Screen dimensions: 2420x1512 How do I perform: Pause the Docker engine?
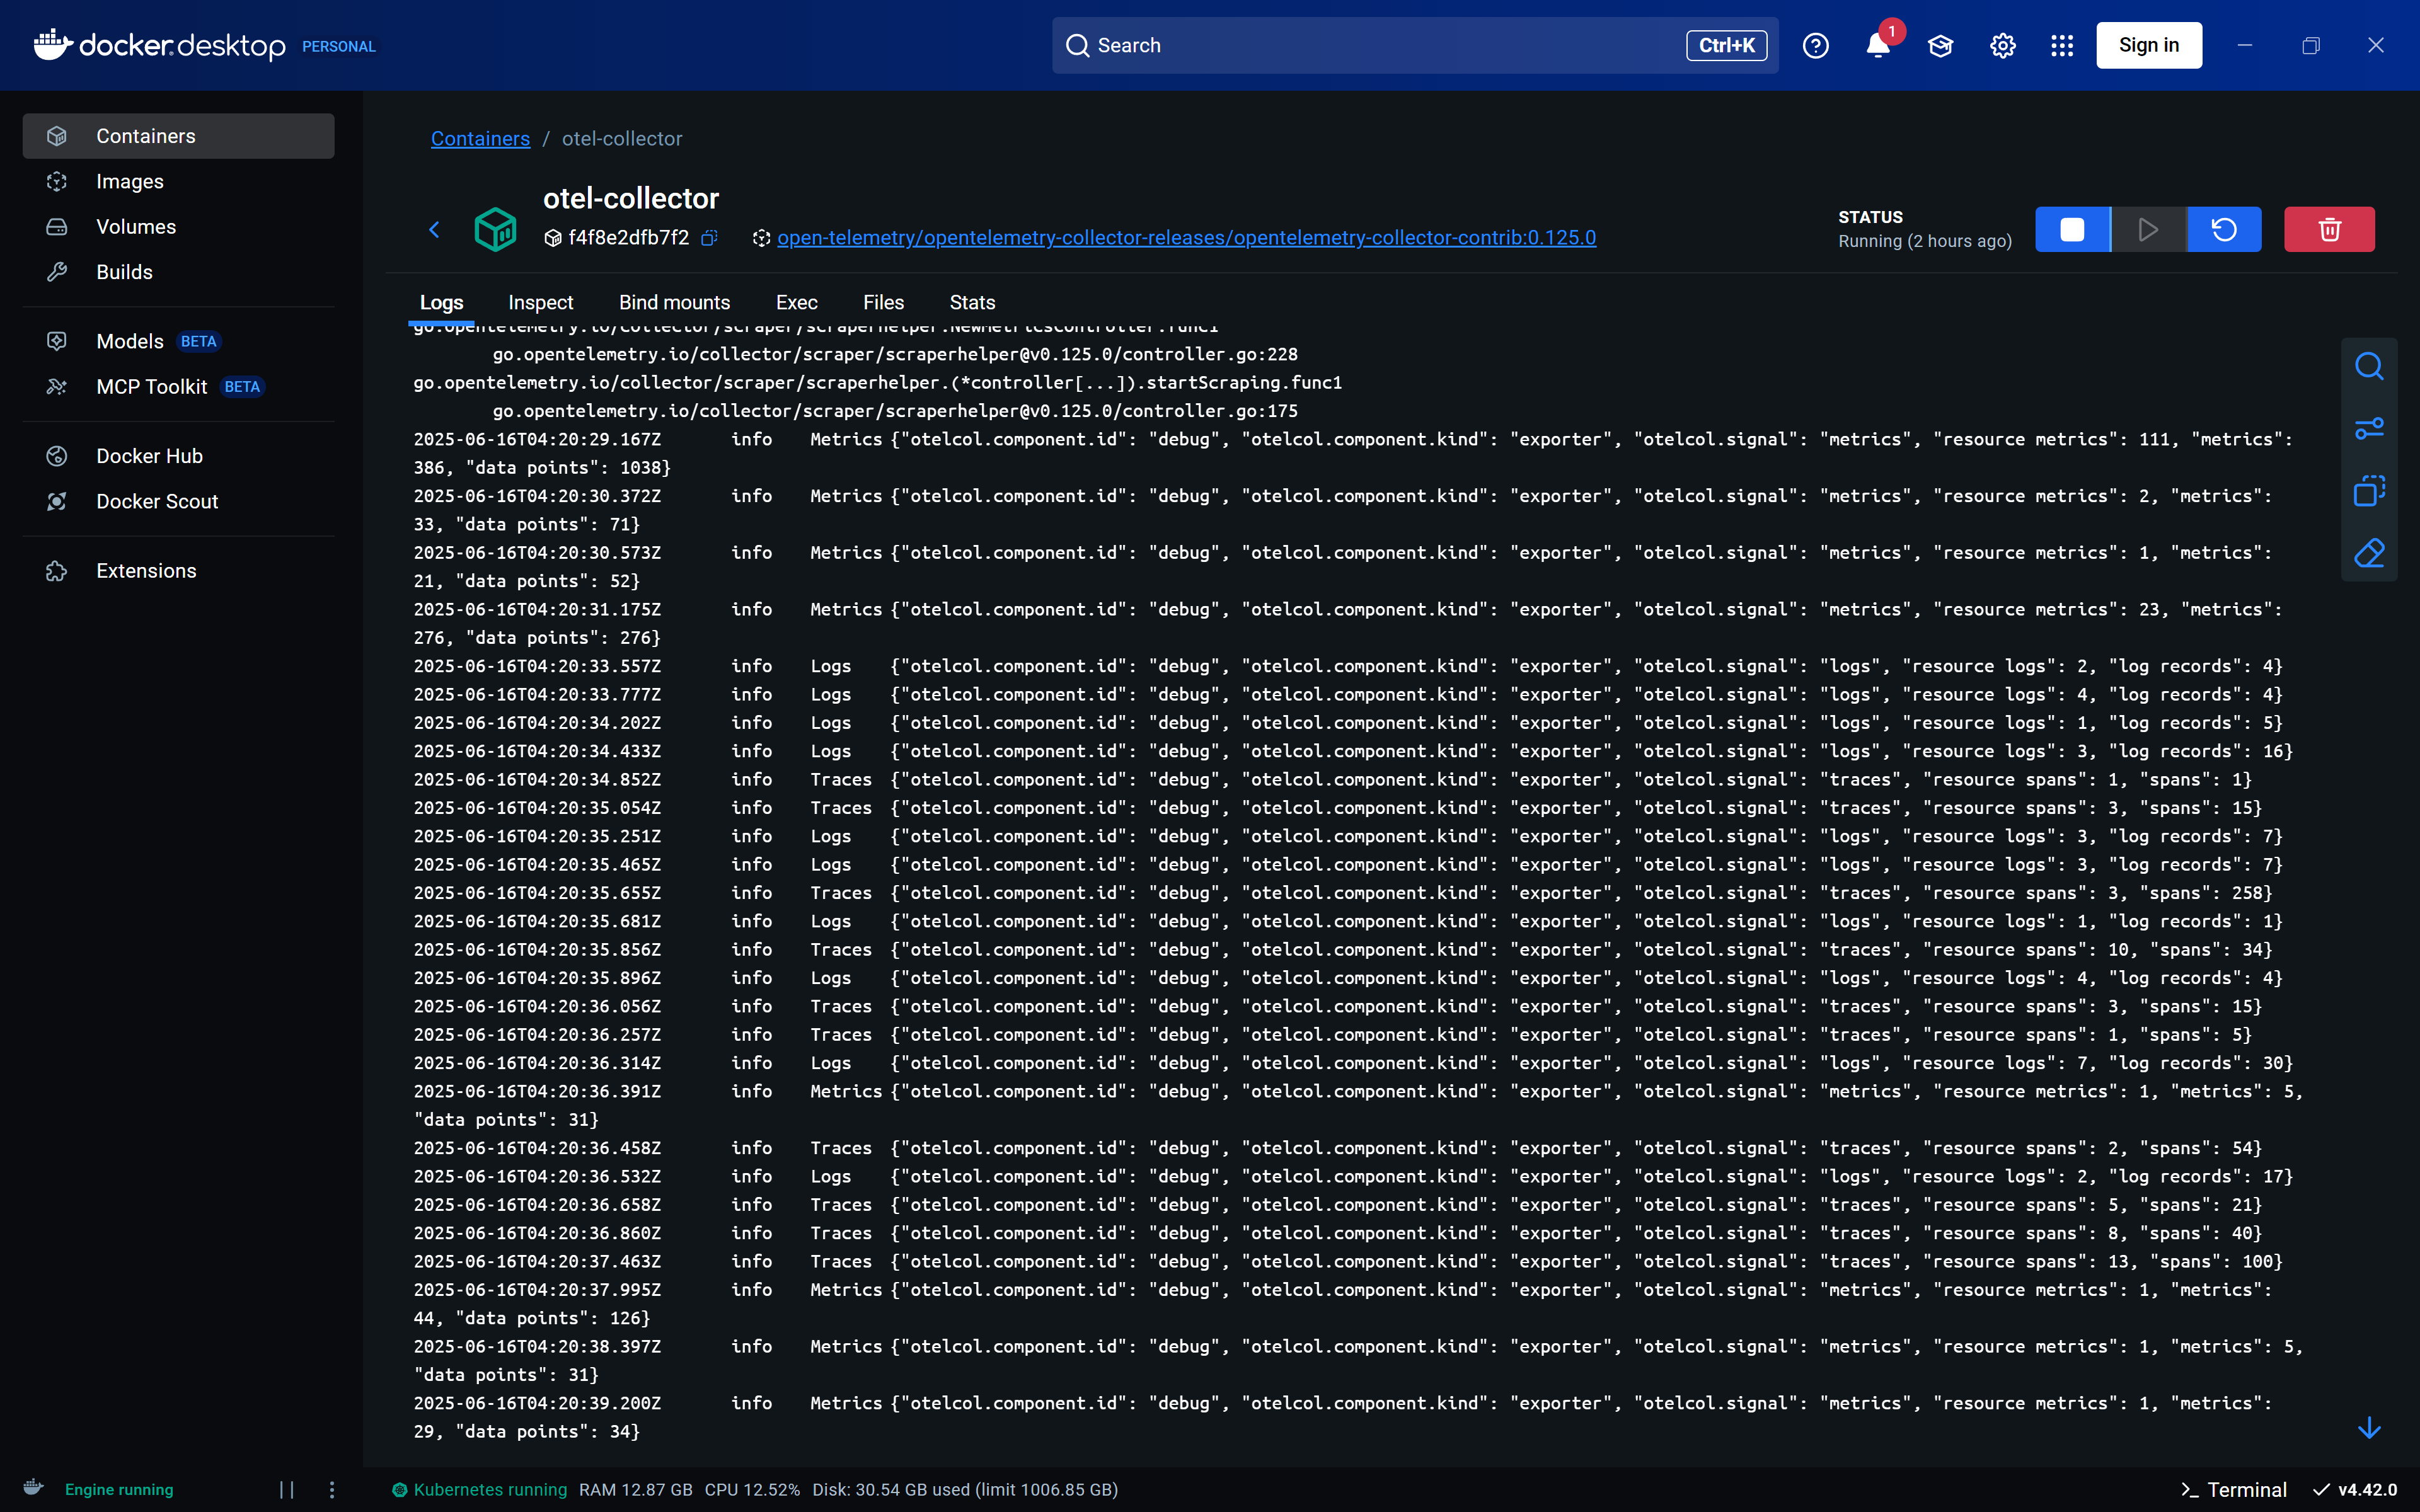287,1490
